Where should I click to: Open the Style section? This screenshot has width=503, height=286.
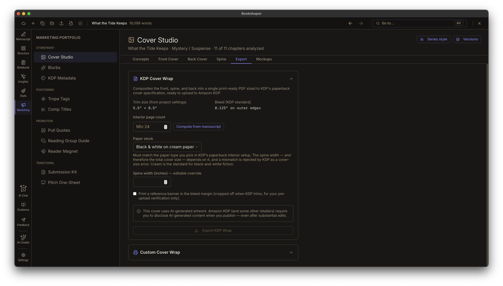23,93
